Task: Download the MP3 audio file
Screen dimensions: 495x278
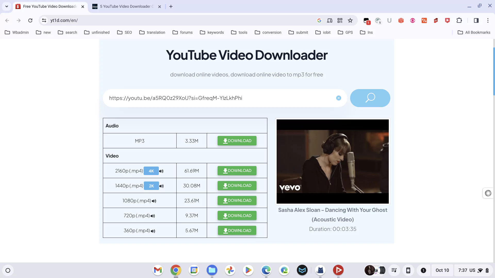Action: (237, 141)
